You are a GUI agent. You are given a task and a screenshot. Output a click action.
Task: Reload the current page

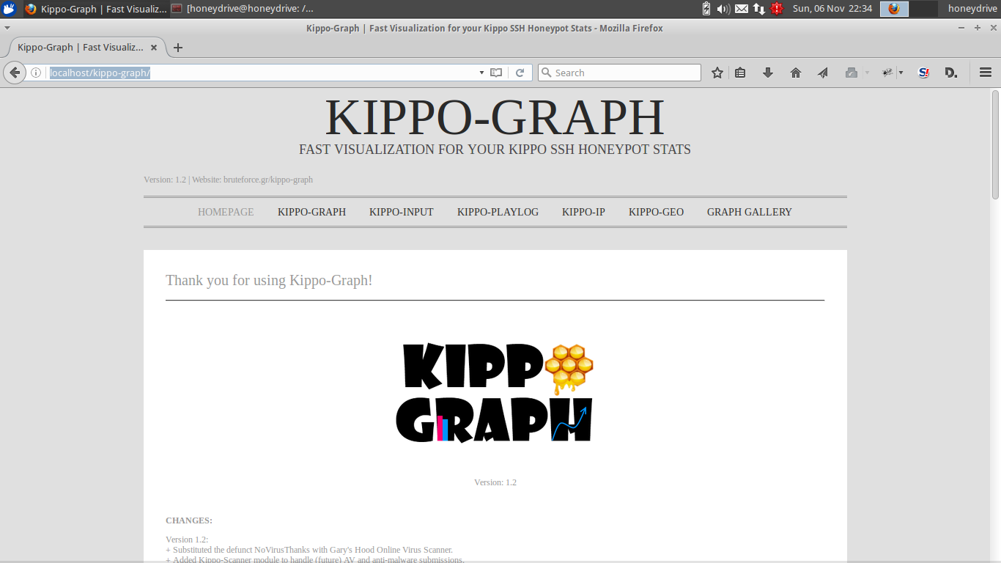520,73
